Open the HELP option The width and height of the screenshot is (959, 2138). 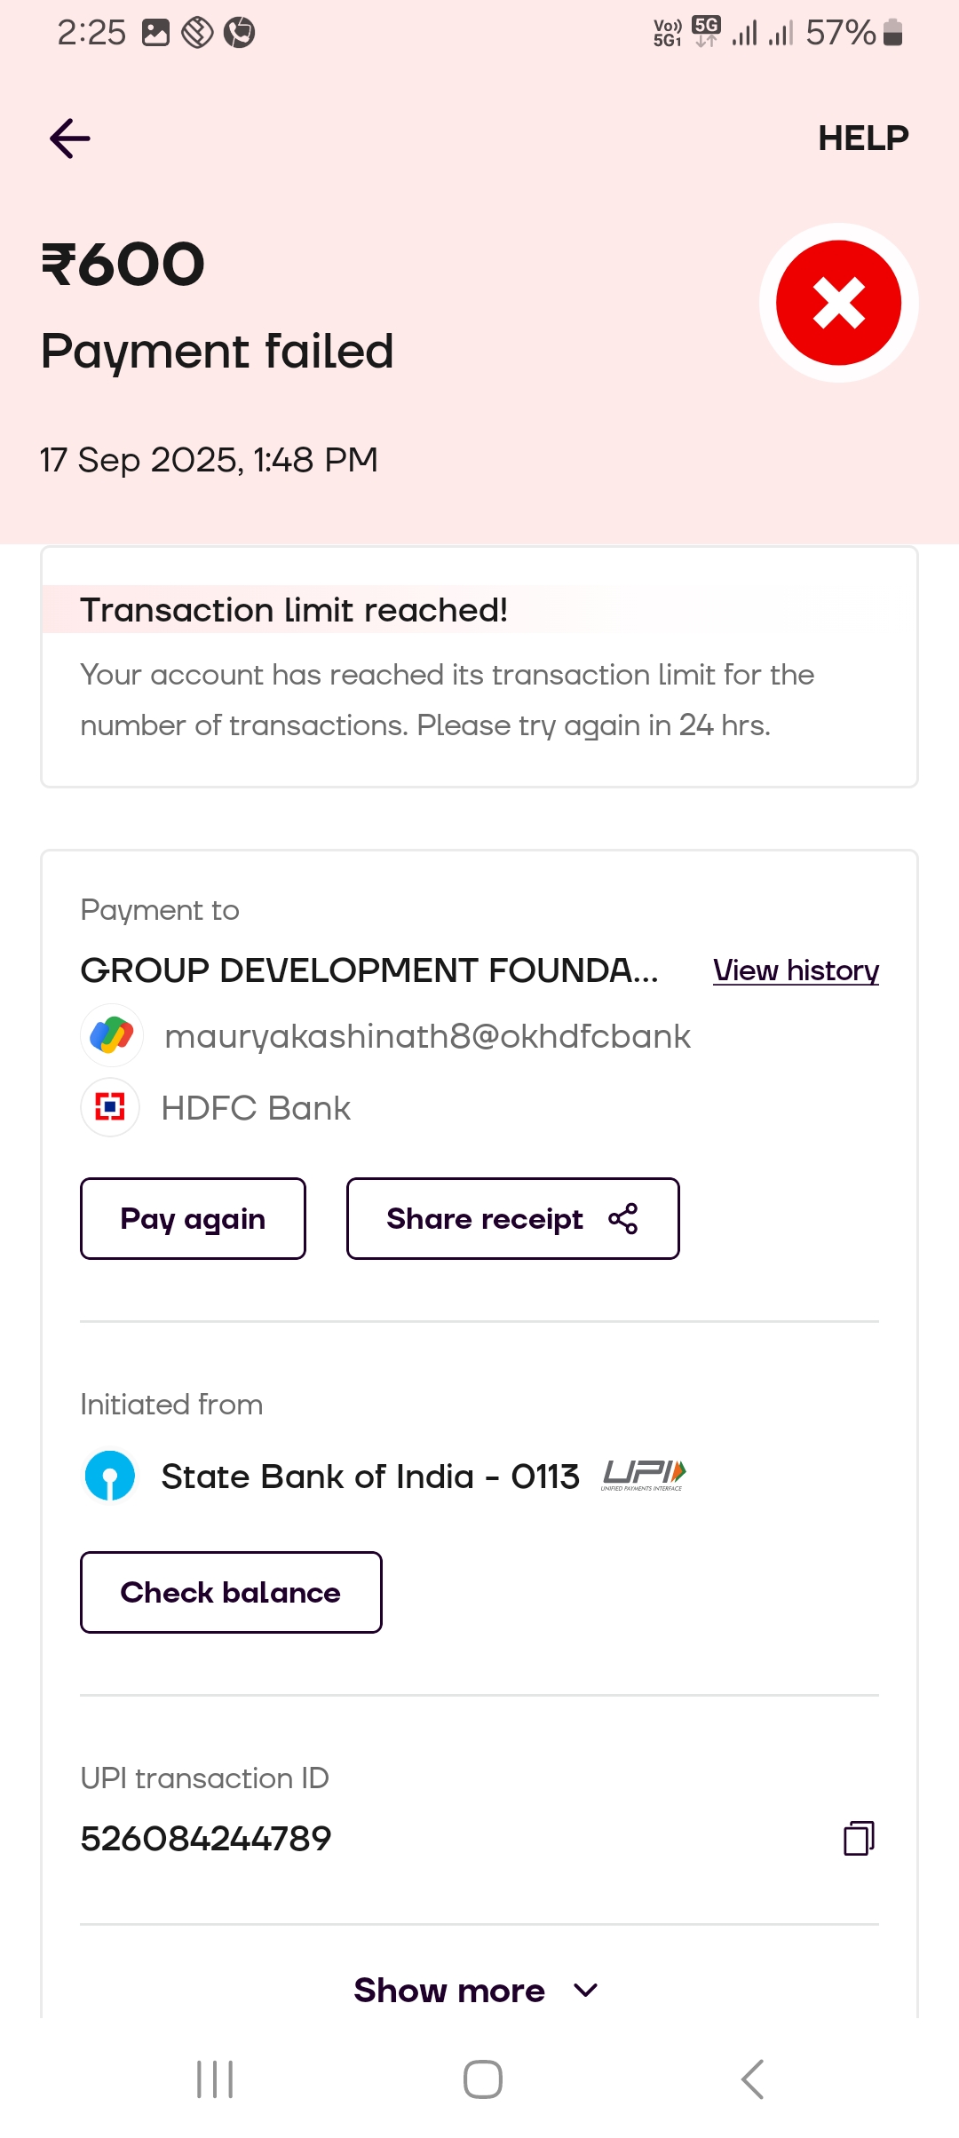(863, 139)
